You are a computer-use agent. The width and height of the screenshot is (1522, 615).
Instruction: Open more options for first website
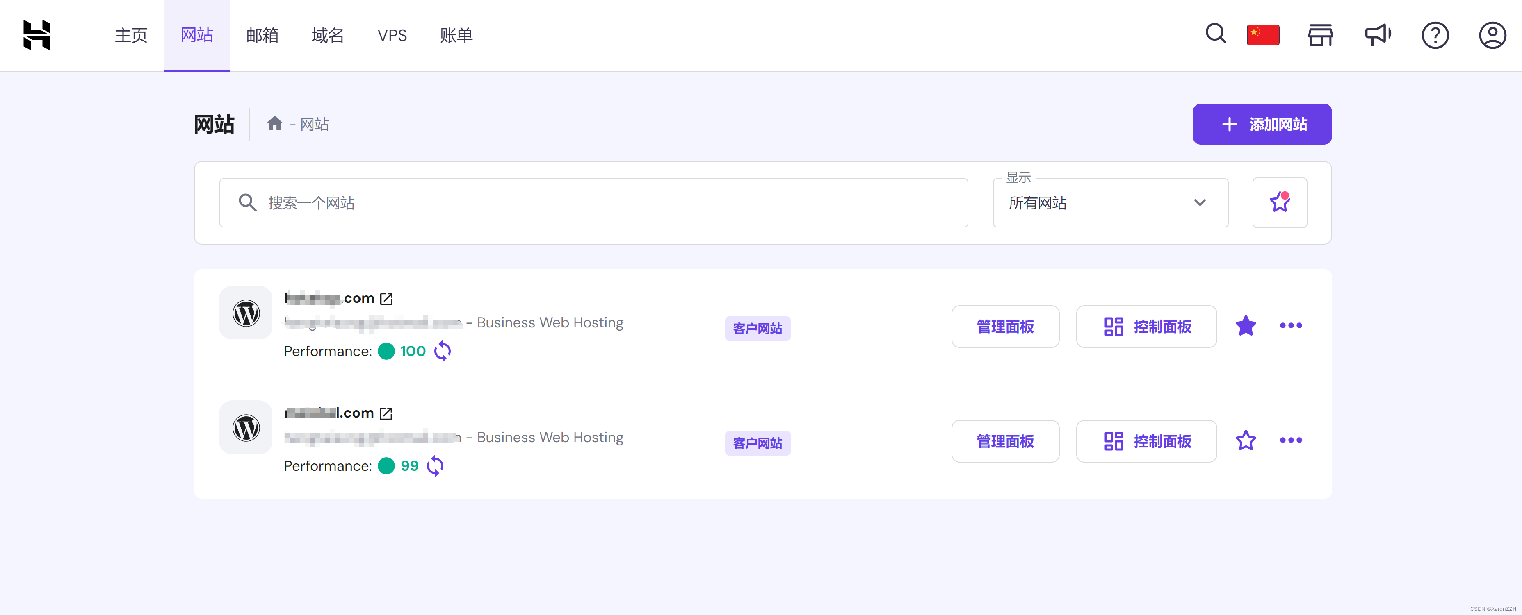click(x=1290, y=325)
